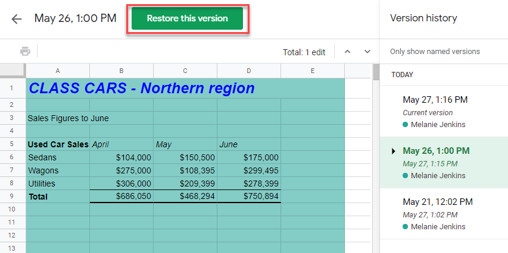This screenshot has width=508, height=253.
Task: Select column B header
Action: 121,71
